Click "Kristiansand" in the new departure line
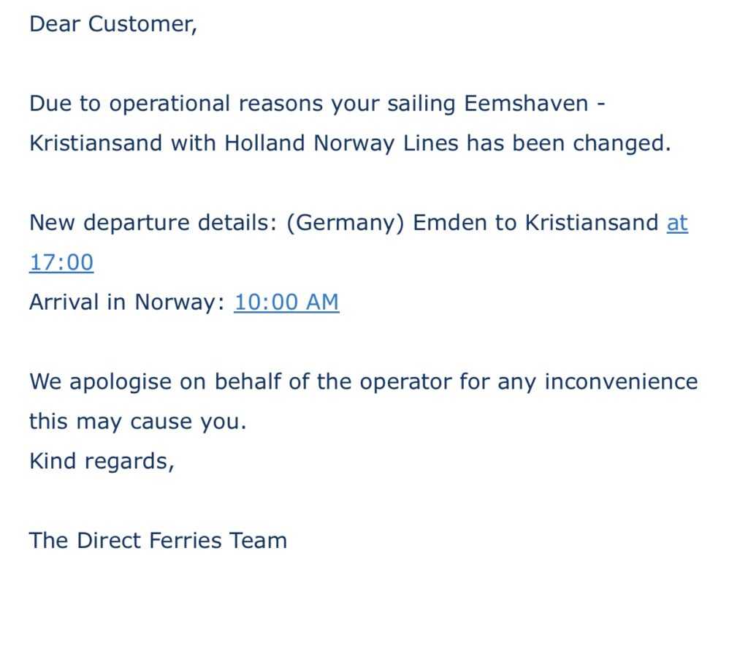The width and height of the screenshot is (748, 654). pos(592,222)
